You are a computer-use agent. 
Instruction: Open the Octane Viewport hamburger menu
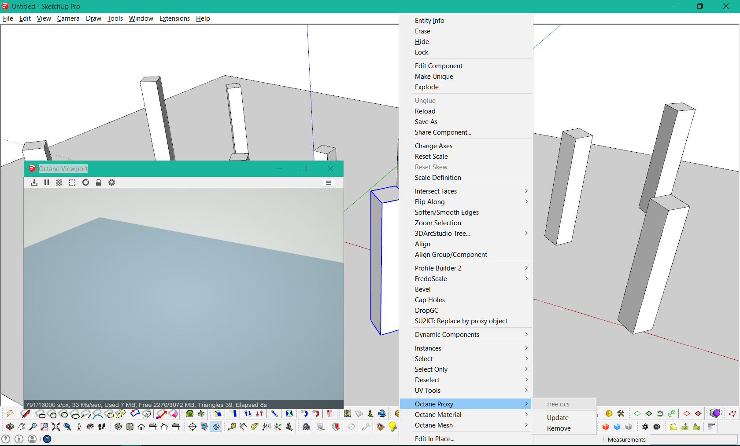329,183
